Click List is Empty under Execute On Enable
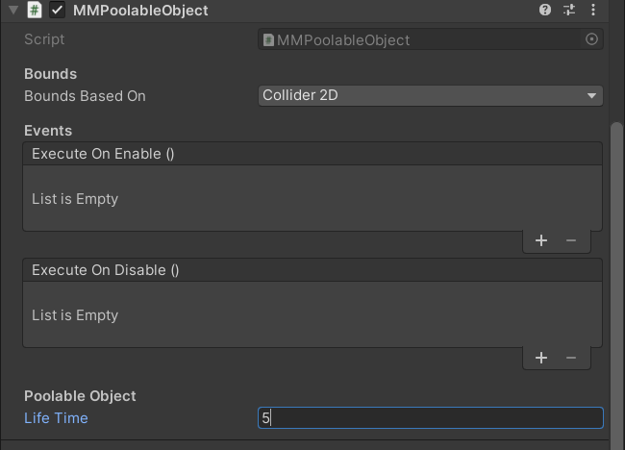 [x=75, y=199]
